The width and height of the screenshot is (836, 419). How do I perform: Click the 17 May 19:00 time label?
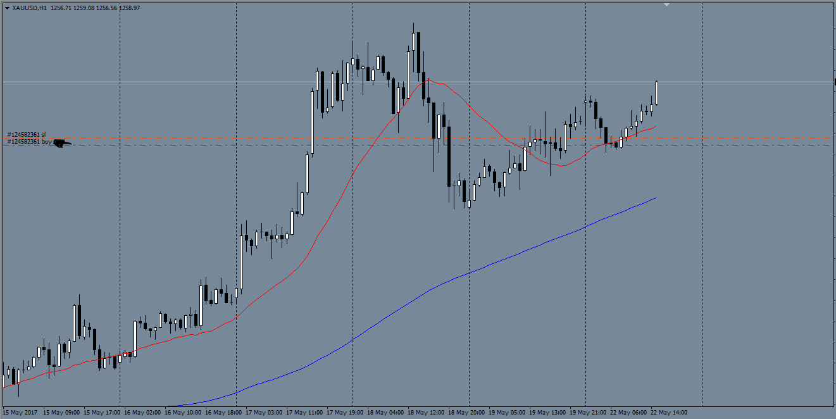(345, 412)
